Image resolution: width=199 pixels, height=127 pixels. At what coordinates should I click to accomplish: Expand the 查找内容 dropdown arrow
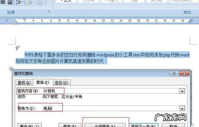click(x=182, y=91)
